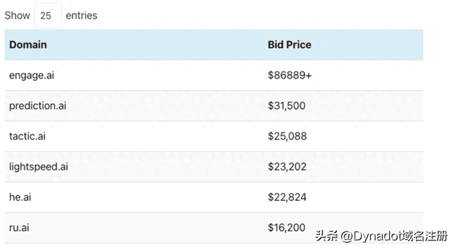The image size is (455, 249).
Task: Open the lightspeed.ai domain entry
Action: [39, 167]
